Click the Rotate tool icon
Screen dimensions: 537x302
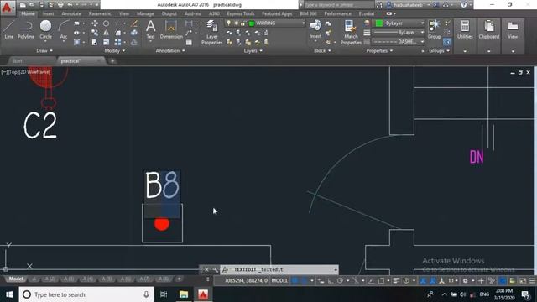click(107, 23)
